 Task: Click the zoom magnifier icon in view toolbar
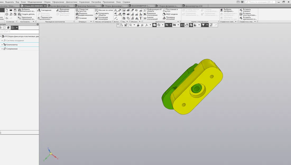coord(131,25)
